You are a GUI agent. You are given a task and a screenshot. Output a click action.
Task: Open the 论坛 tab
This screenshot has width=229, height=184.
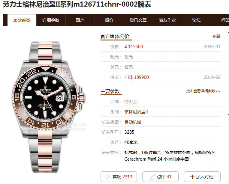coord(196,20)
